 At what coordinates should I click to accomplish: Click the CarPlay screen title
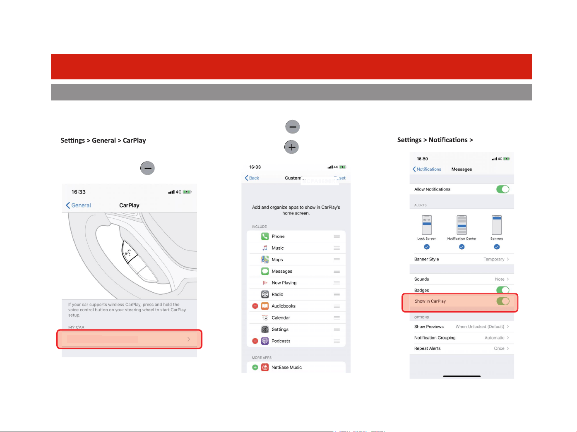(x=129, y=205)
